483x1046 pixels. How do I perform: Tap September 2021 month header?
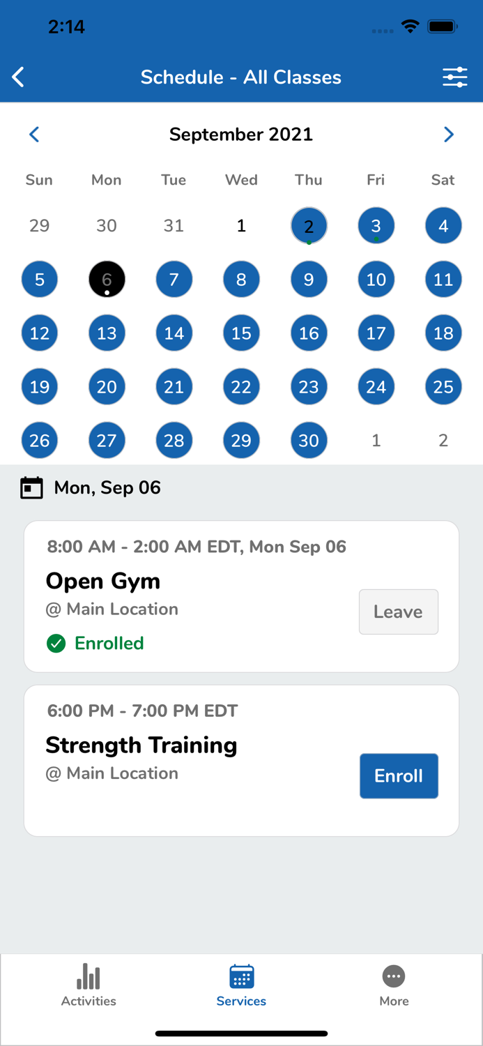click(x=241, y=134)
